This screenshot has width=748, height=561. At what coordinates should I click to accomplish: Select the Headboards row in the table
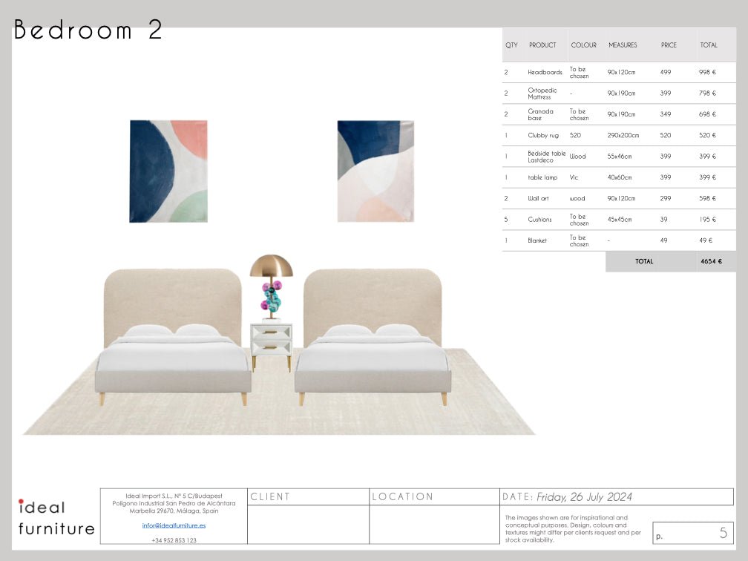pos(619,72)
